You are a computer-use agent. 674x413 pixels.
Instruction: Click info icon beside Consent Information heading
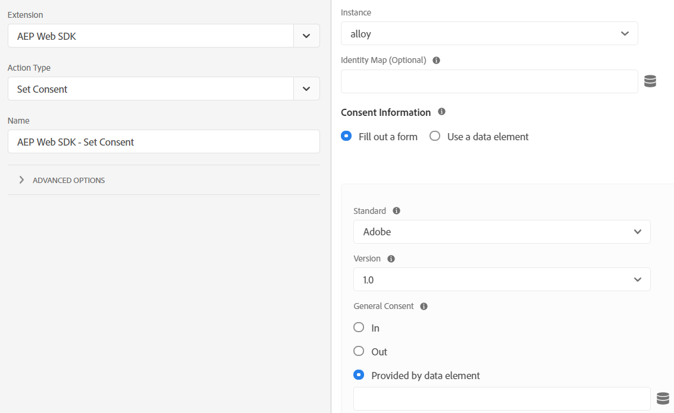pos(441,112)
